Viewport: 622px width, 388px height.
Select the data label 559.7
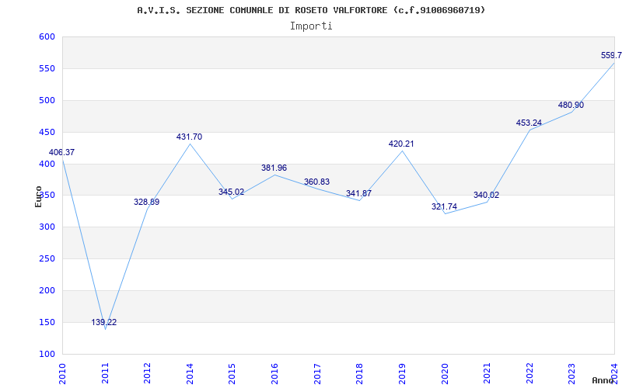tap(611, 55)
